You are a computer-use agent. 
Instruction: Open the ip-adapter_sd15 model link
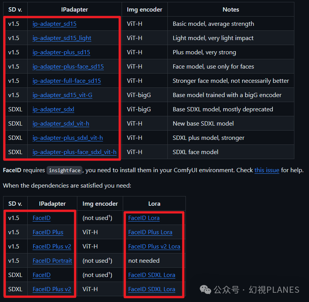pos(54,24)
